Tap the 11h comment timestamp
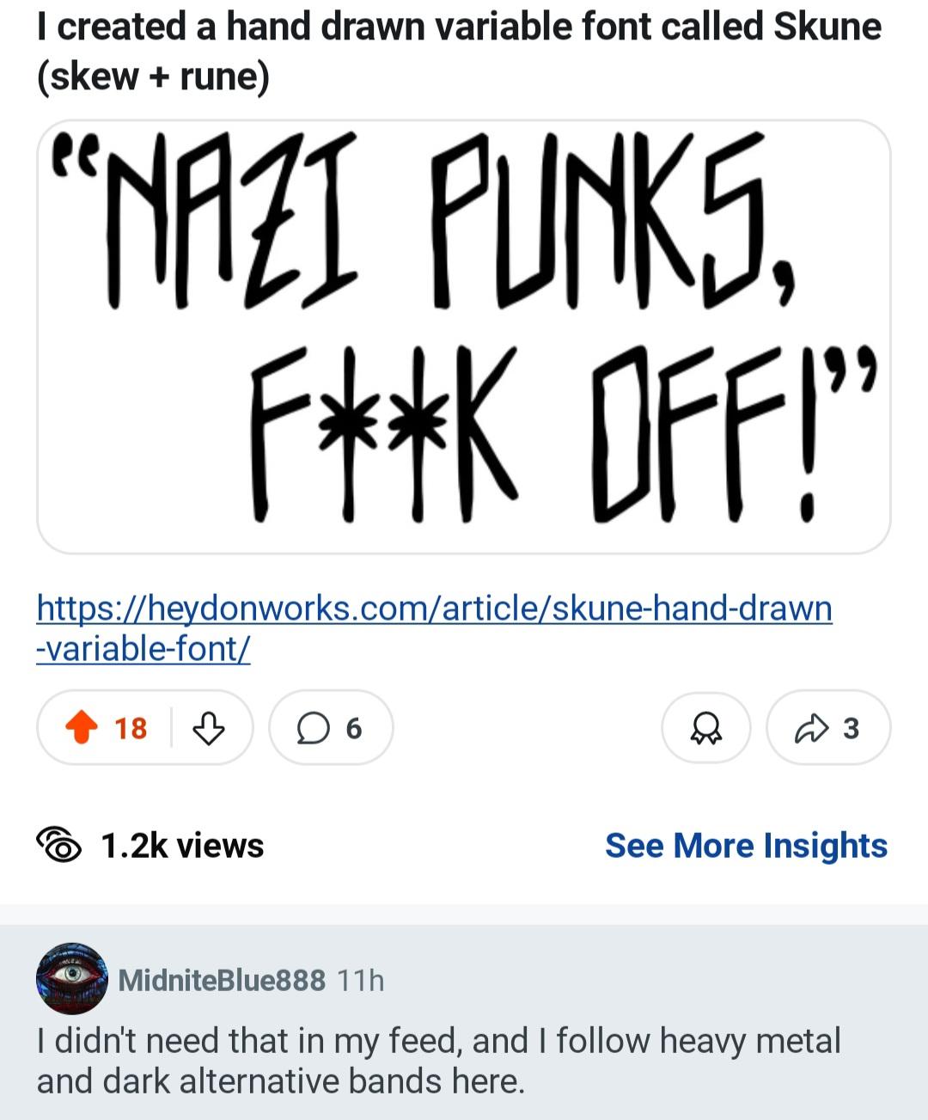The width and height of the screenshot is (928, 1120). tap(361, 980)
